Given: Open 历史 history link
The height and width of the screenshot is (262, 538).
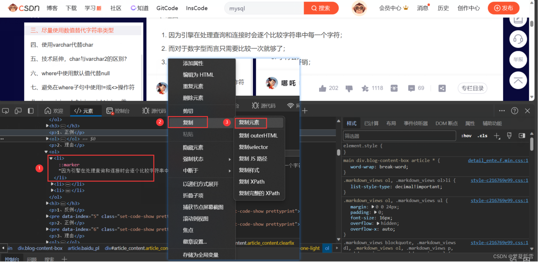Looking at the screenshot, I should pyautogui.click(x=443, y=8).
